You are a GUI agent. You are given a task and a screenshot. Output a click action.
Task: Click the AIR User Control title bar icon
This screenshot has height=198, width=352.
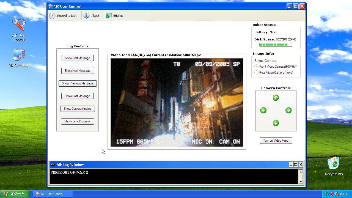pyautogui.click(x=50, y=6)
